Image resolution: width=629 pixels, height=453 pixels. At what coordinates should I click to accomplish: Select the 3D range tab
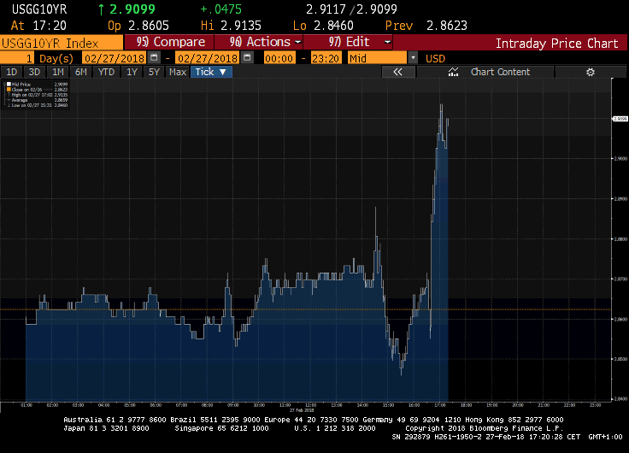coord(34,72)
